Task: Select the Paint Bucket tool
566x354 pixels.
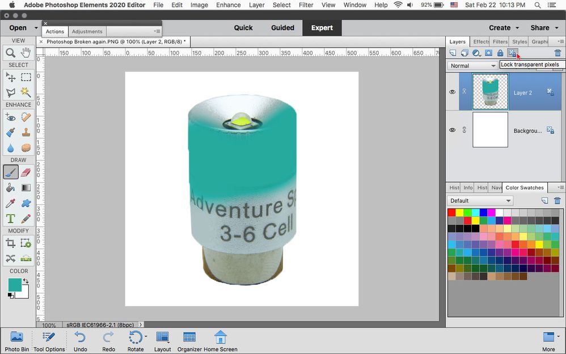Action: (x=10, y=187)
